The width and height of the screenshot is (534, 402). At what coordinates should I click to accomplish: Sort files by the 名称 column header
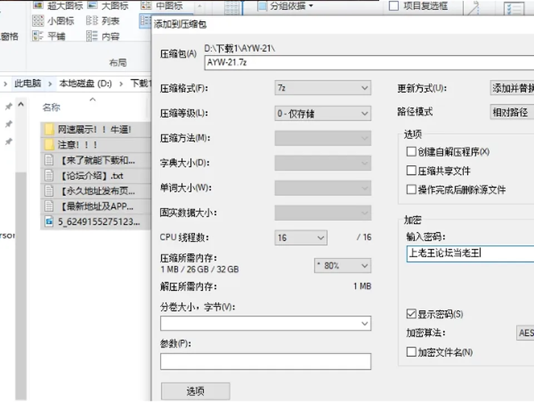point(51,107)
